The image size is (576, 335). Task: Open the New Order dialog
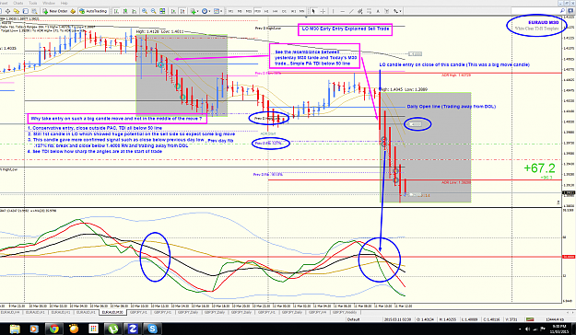click(x=55, y=11)
